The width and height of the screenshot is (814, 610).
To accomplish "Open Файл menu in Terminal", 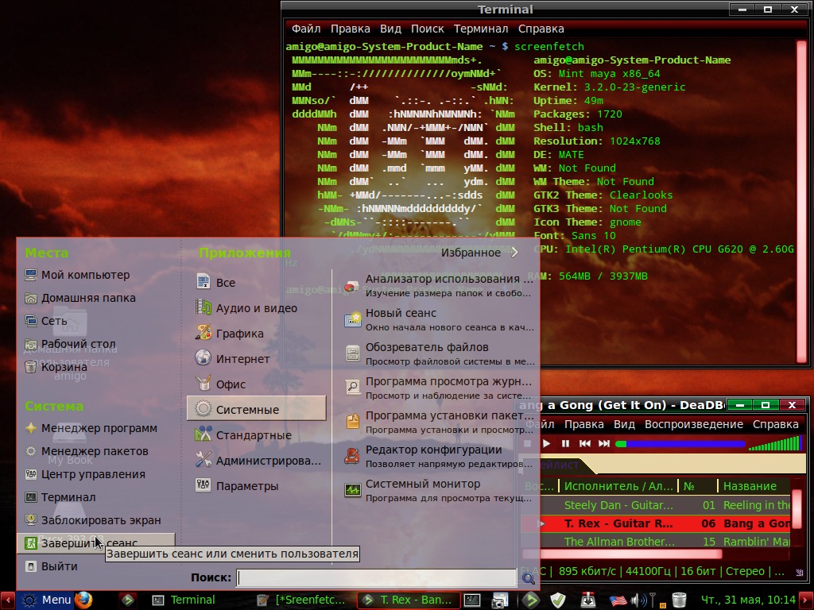I will coord(306,29).
